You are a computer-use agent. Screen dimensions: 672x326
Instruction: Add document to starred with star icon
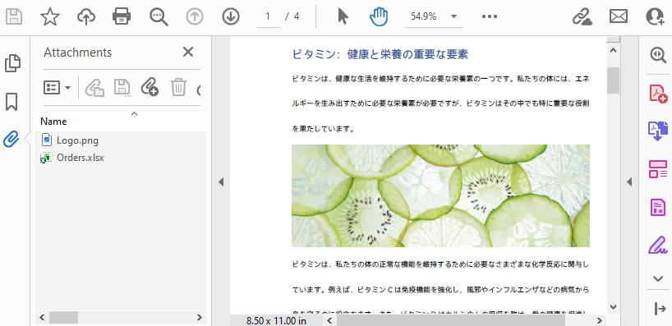tap(50, 16)
